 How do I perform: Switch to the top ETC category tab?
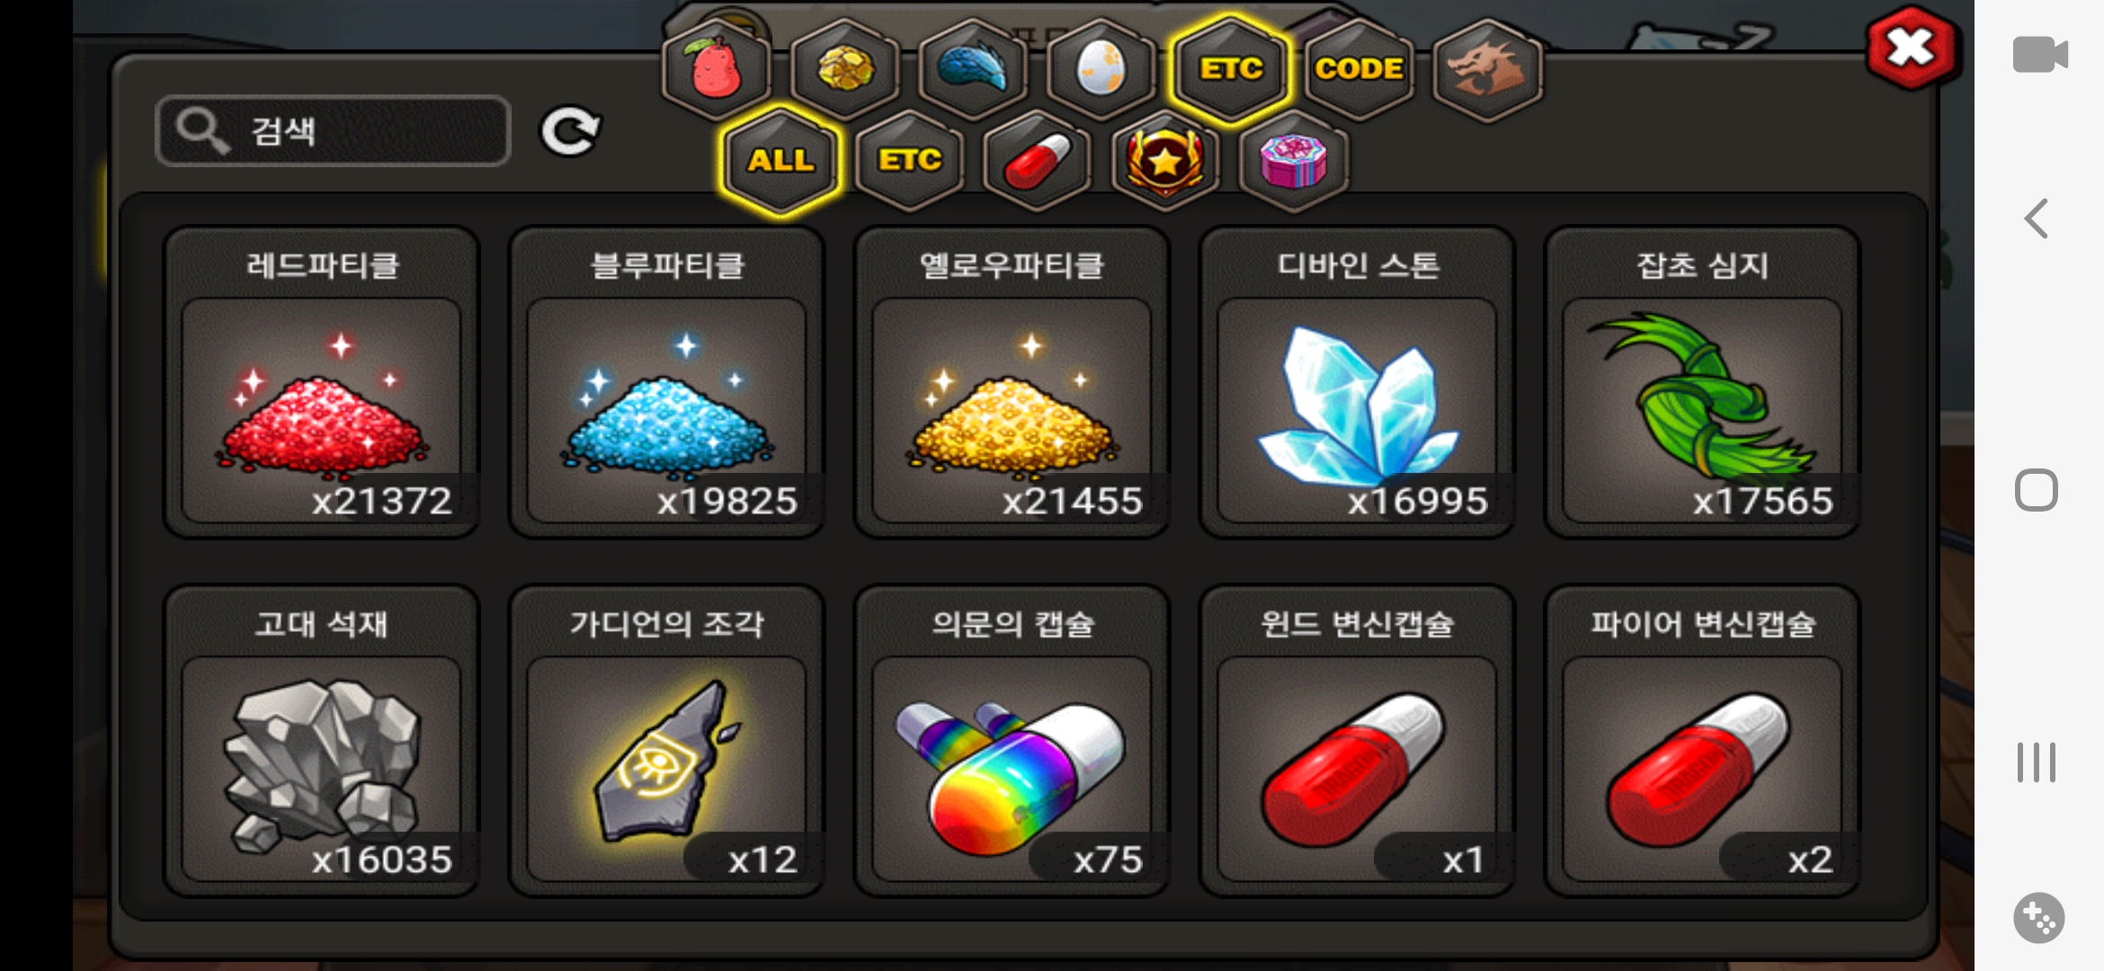click(x=1231, y=68)
